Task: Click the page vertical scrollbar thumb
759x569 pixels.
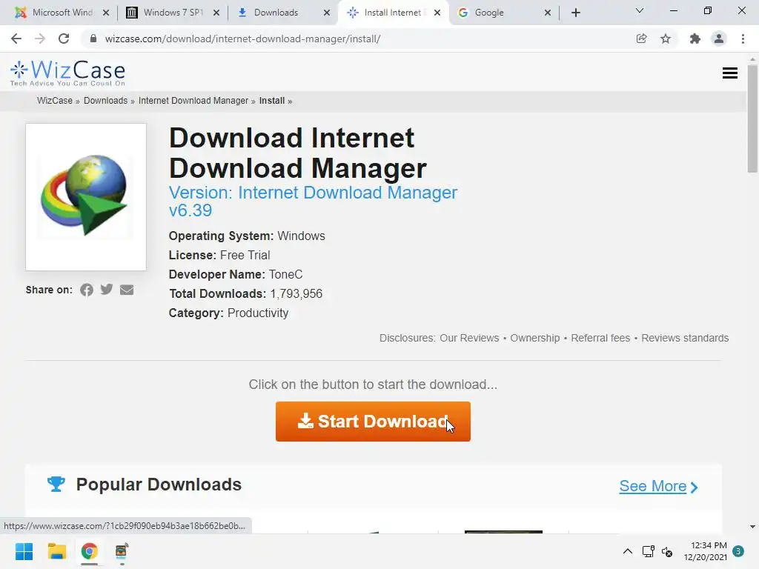Action: coord(752,119)
